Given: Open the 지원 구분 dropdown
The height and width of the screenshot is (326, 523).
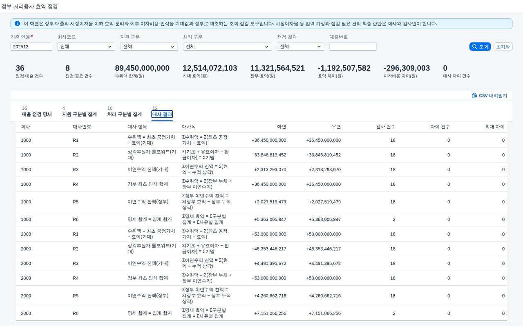Looking at the screenshot, I should (x=149, y=46).
